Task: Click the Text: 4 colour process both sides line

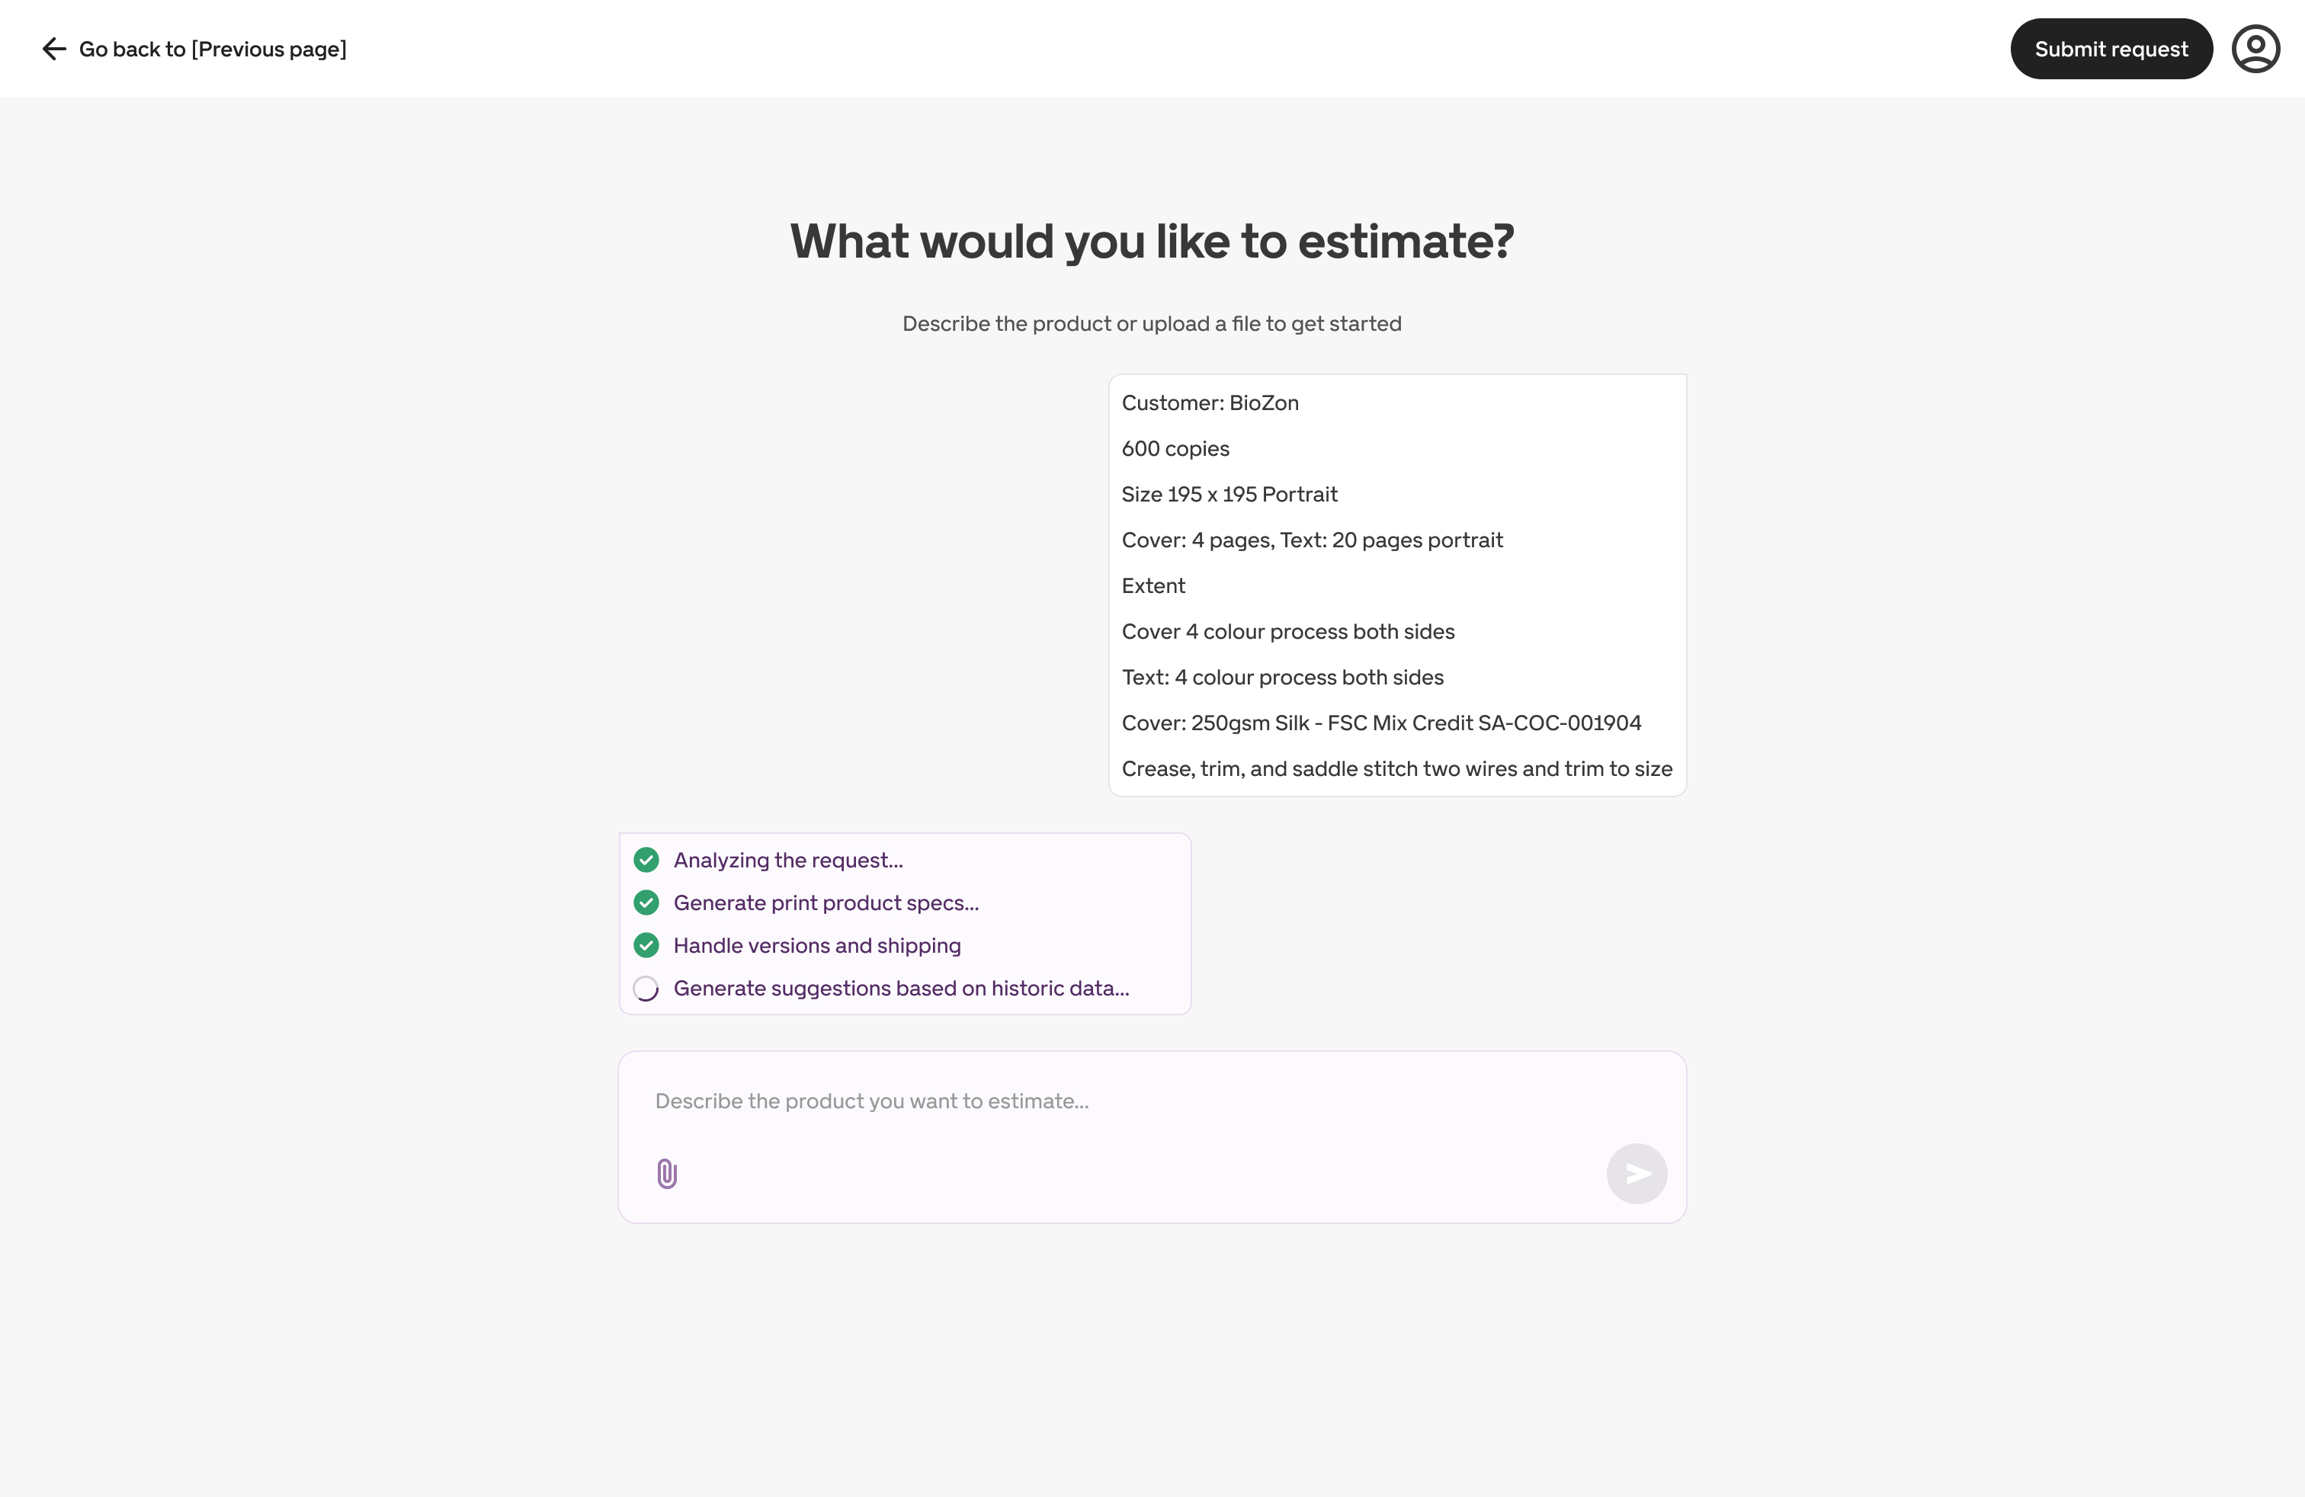Action: tap(1281, 677)
